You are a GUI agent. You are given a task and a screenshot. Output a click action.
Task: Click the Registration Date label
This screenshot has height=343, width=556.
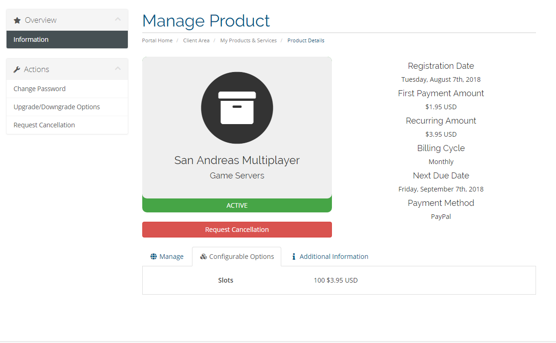tap(441, 66)
